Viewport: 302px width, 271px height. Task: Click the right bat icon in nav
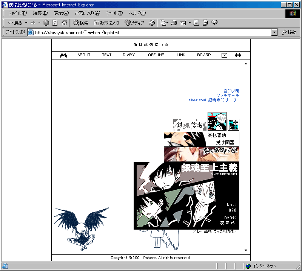point(238,55)
